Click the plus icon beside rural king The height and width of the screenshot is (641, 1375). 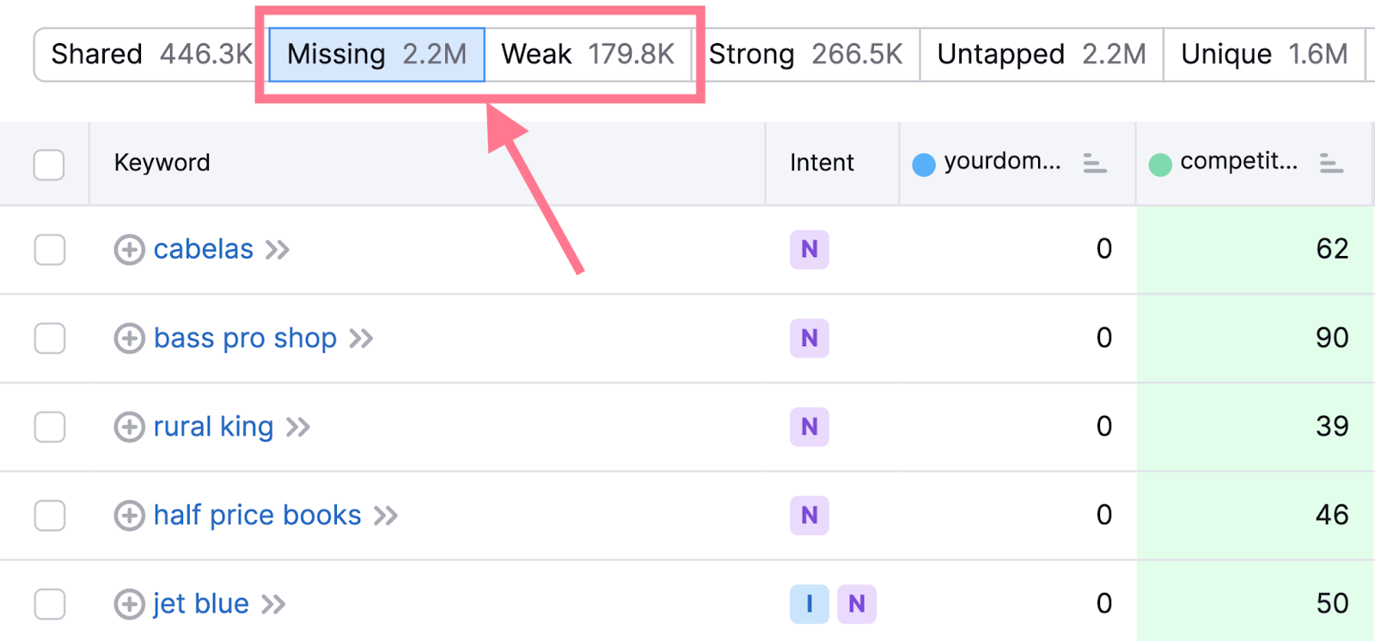[x=129, y=427]
